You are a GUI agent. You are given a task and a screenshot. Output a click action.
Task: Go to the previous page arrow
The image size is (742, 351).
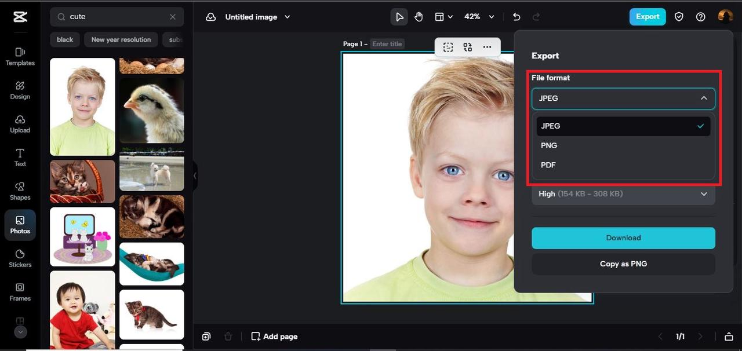pos(660,337)
